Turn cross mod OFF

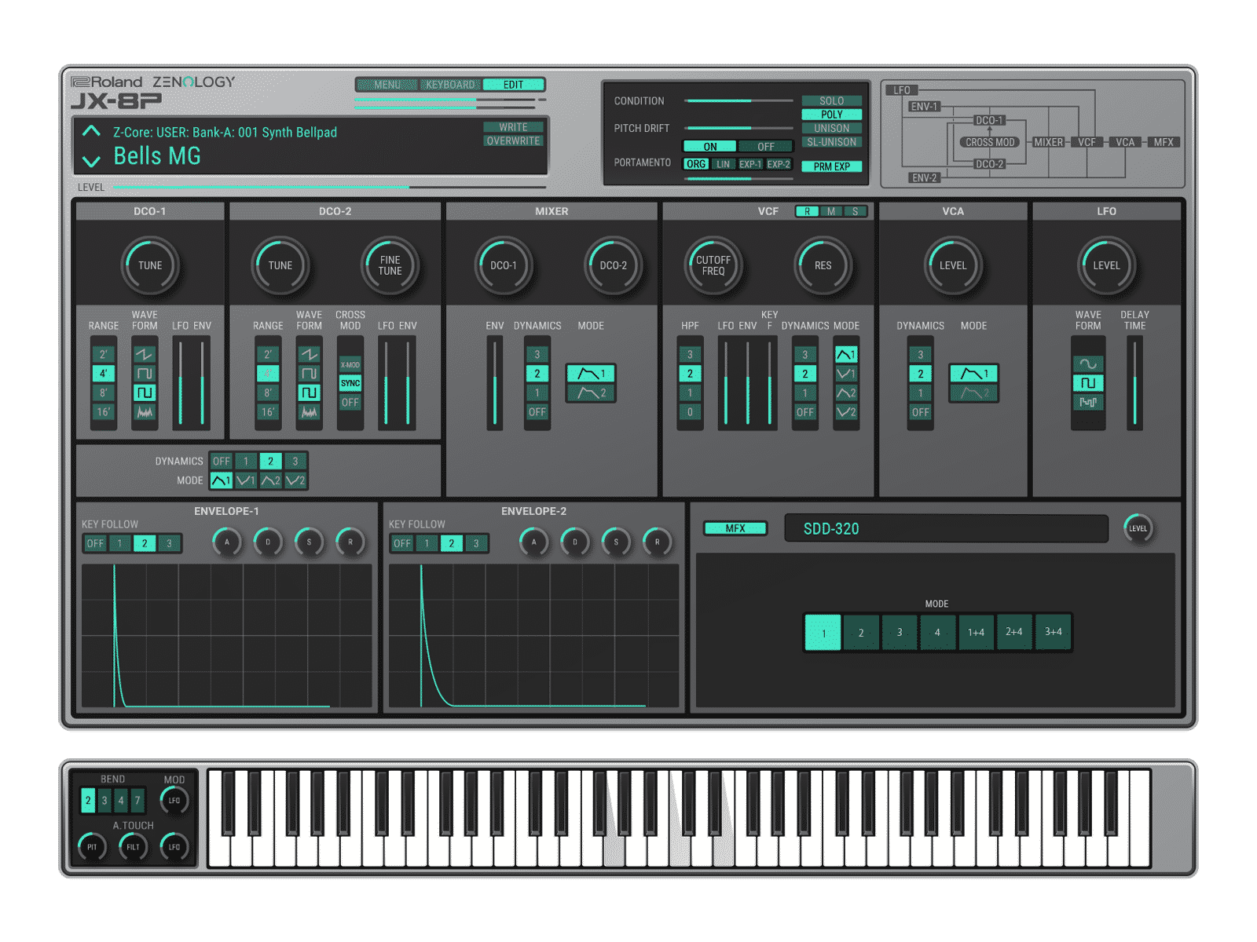tap(350, 402)
